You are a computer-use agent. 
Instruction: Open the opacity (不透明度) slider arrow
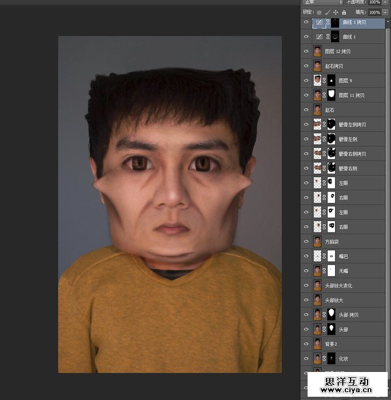point(385,3)
